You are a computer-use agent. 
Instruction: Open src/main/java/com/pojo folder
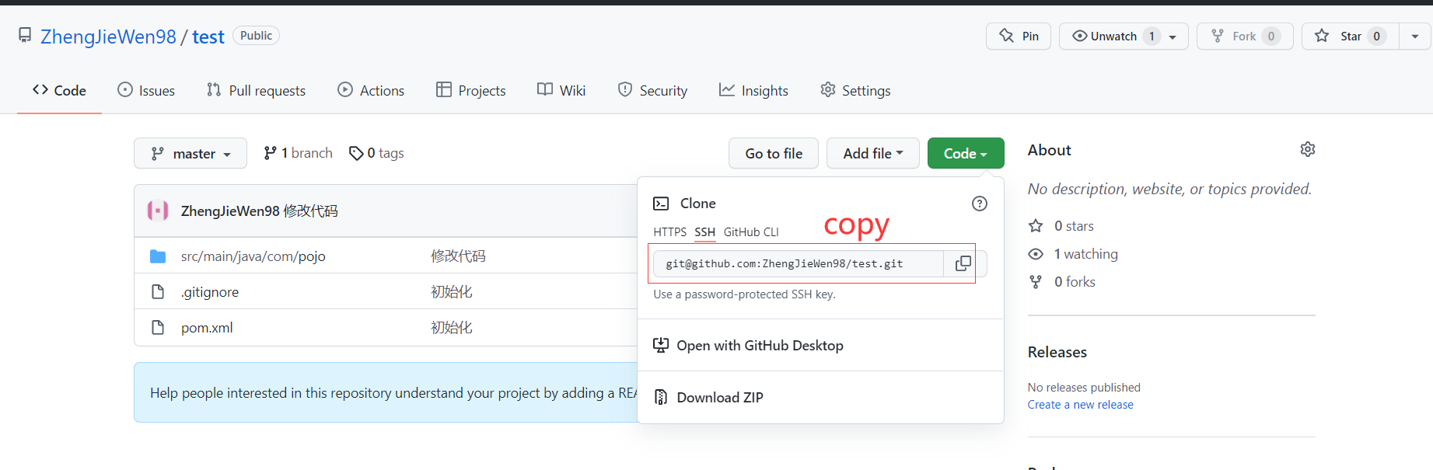253,256
